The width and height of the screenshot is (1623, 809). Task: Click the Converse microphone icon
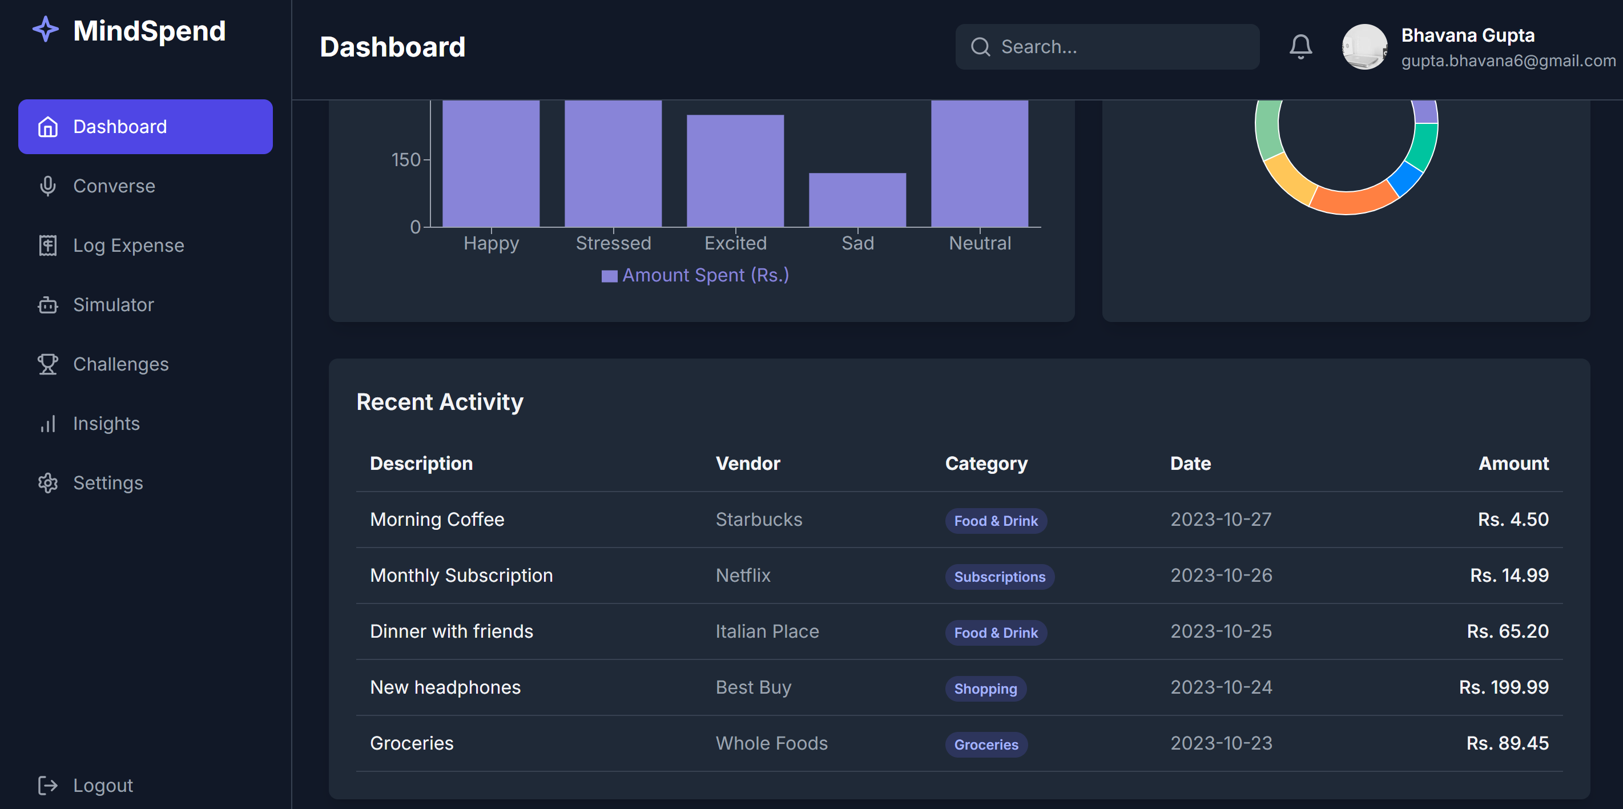pyautogui.click(x=48, y=186)
